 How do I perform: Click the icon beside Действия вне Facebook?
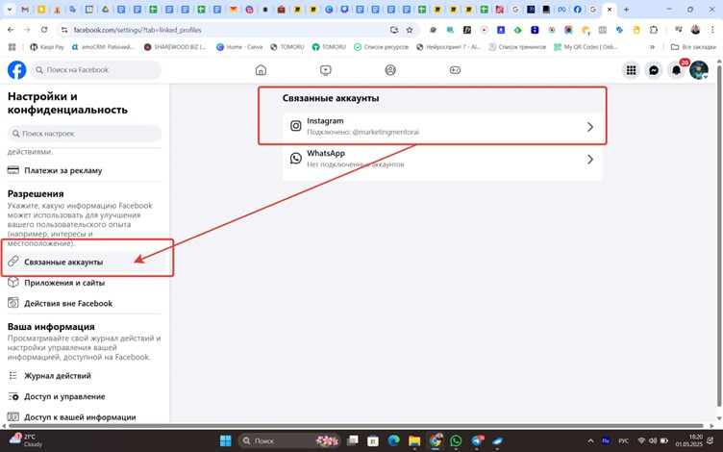pos(13,303)
